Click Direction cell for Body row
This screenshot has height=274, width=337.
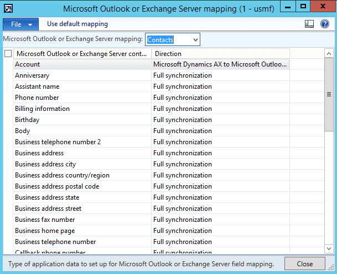221,131
